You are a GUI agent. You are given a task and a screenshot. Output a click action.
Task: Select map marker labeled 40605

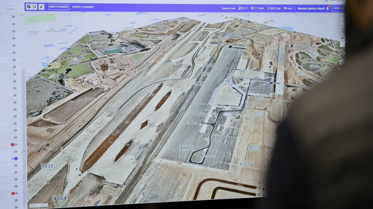point(186,148)
